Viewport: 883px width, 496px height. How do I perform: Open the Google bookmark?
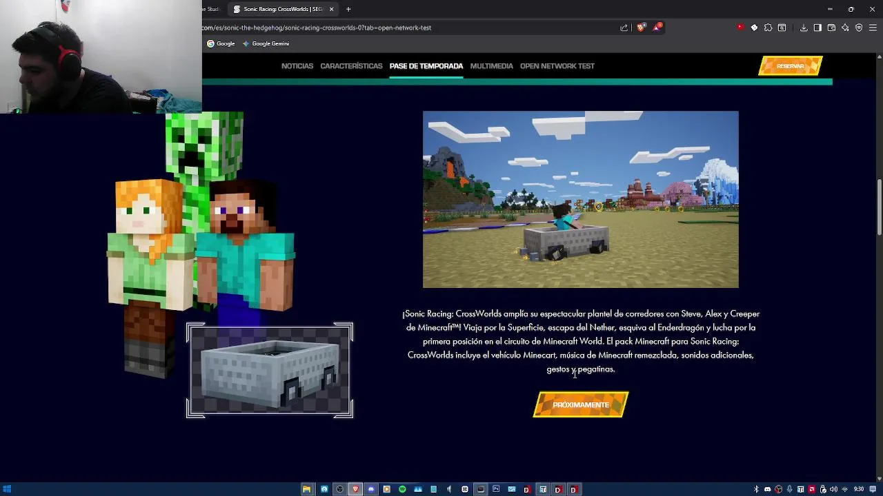[221, 43]
